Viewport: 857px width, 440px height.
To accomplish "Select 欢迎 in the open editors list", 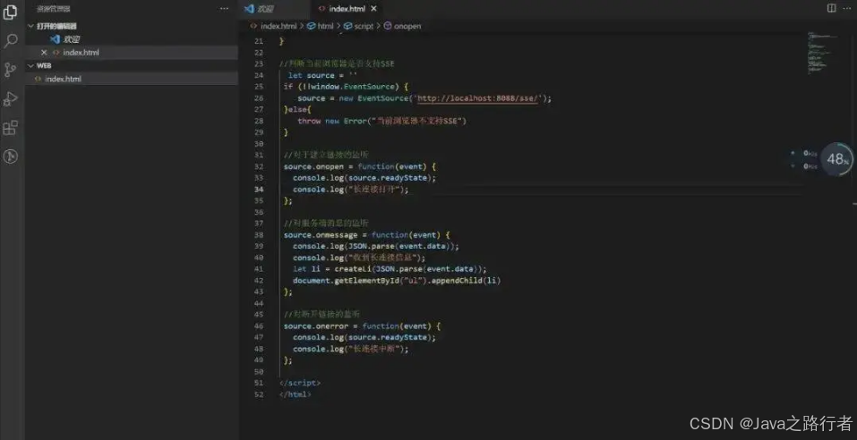I will click(131, 39).
